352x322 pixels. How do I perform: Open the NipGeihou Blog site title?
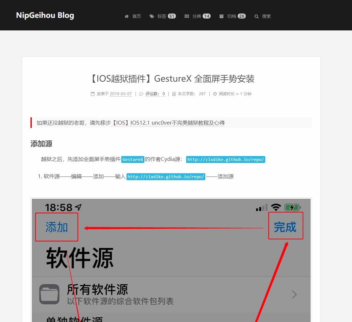point(45,15)
